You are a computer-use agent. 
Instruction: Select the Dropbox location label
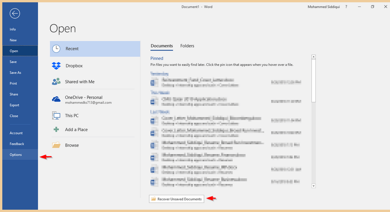click(x=74, y=66)
